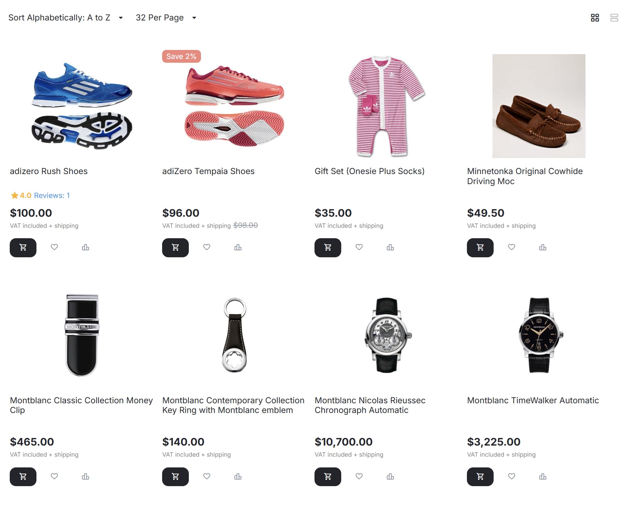This screenshot has width=638, height=517.
Task: Open Sort Alphabetically: A to Z dropdown
Action: [66, 18]
